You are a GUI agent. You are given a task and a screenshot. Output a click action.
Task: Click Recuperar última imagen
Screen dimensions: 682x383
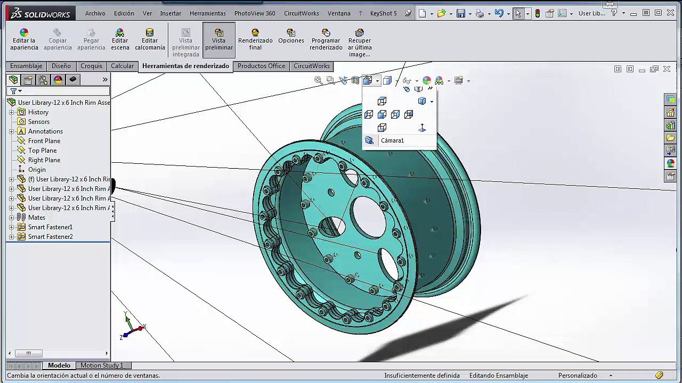[x=360, y=43]
